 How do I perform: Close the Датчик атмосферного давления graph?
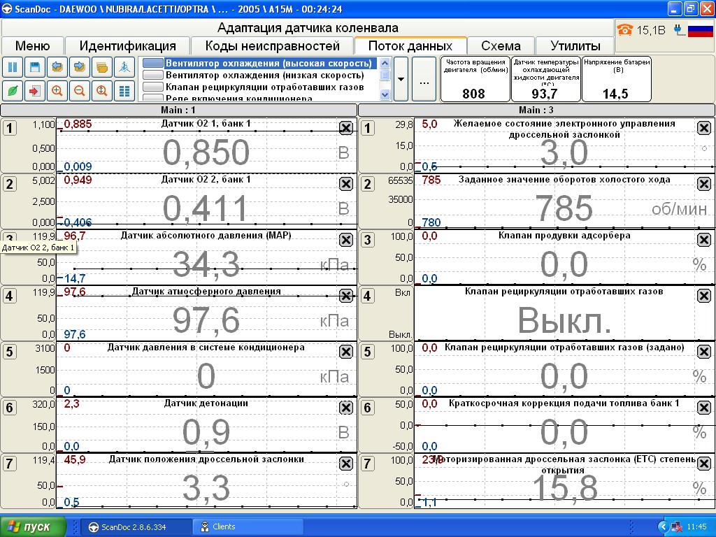coord(346,296)
